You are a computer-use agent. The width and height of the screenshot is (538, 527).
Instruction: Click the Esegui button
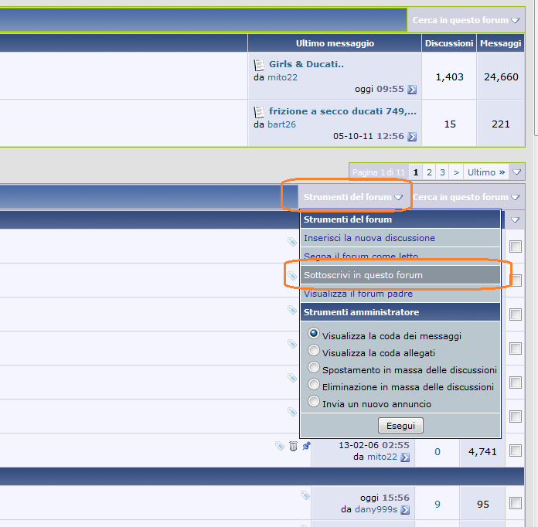click(400, 426)
